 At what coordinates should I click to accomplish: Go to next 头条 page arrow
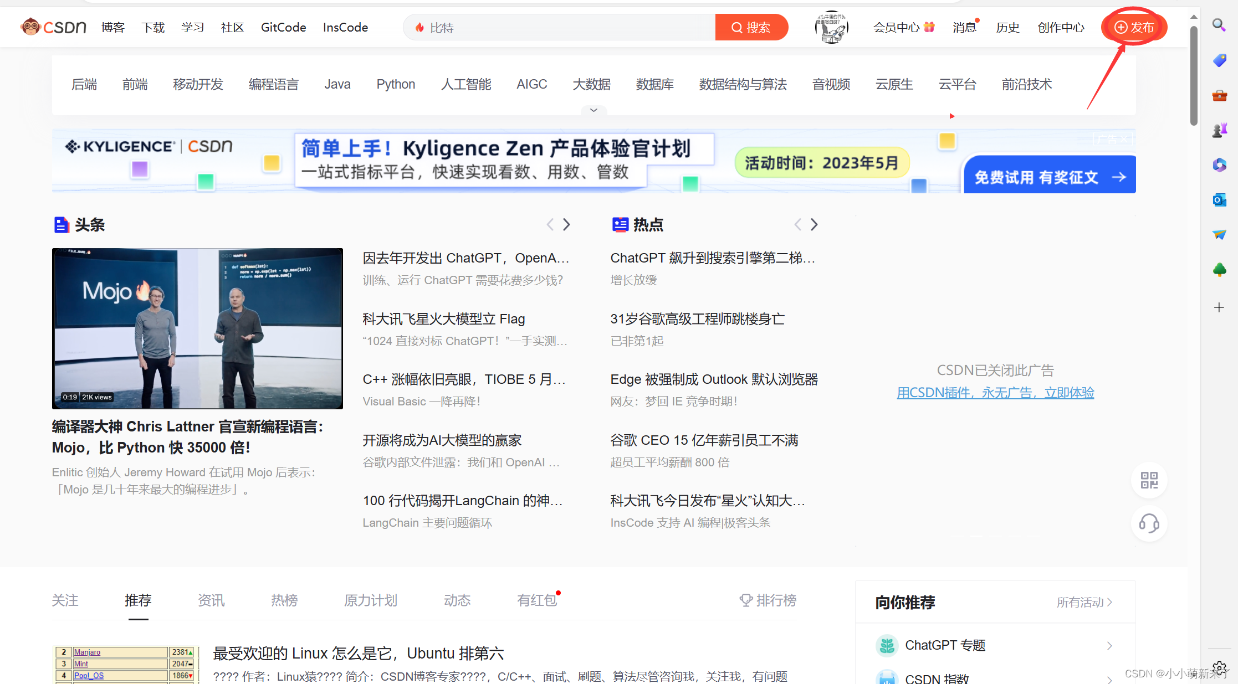pos(566,224)
